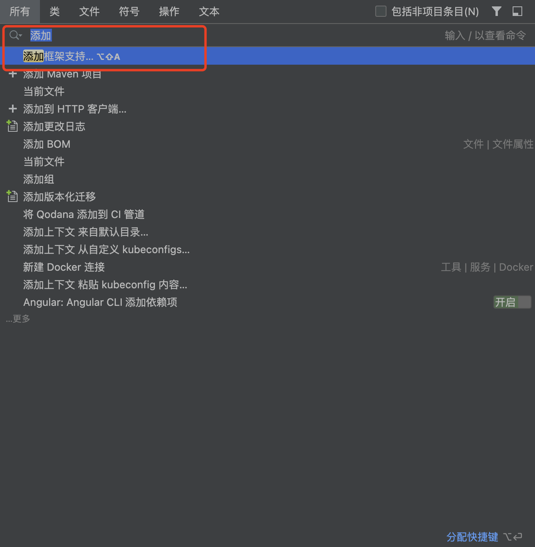Toggle the 包括非项目条目 checkbox

pyautogui.click(x=381, y=12)
